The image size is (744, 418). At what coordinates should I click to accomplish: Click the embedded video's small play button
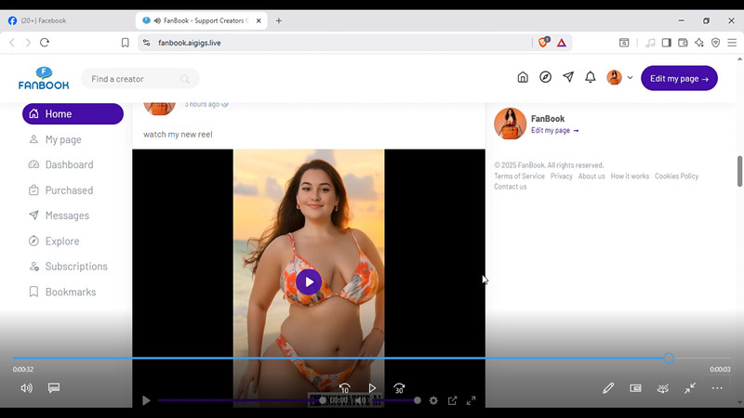pos(146,400)
